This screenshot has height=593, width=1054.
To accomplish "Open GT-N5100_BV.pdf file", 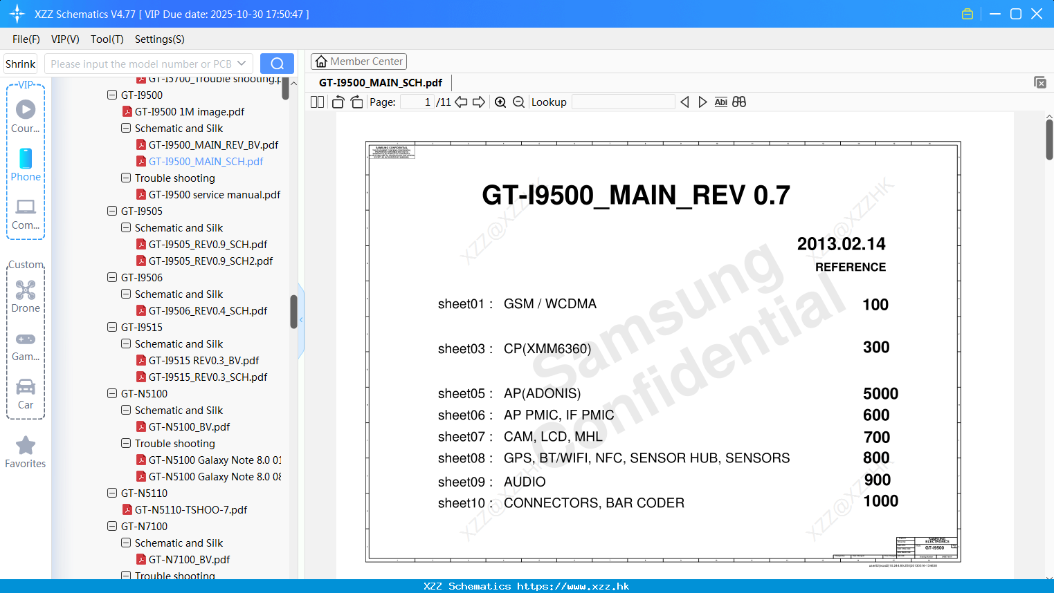I will pyautogui.click(x=189, y=426).
